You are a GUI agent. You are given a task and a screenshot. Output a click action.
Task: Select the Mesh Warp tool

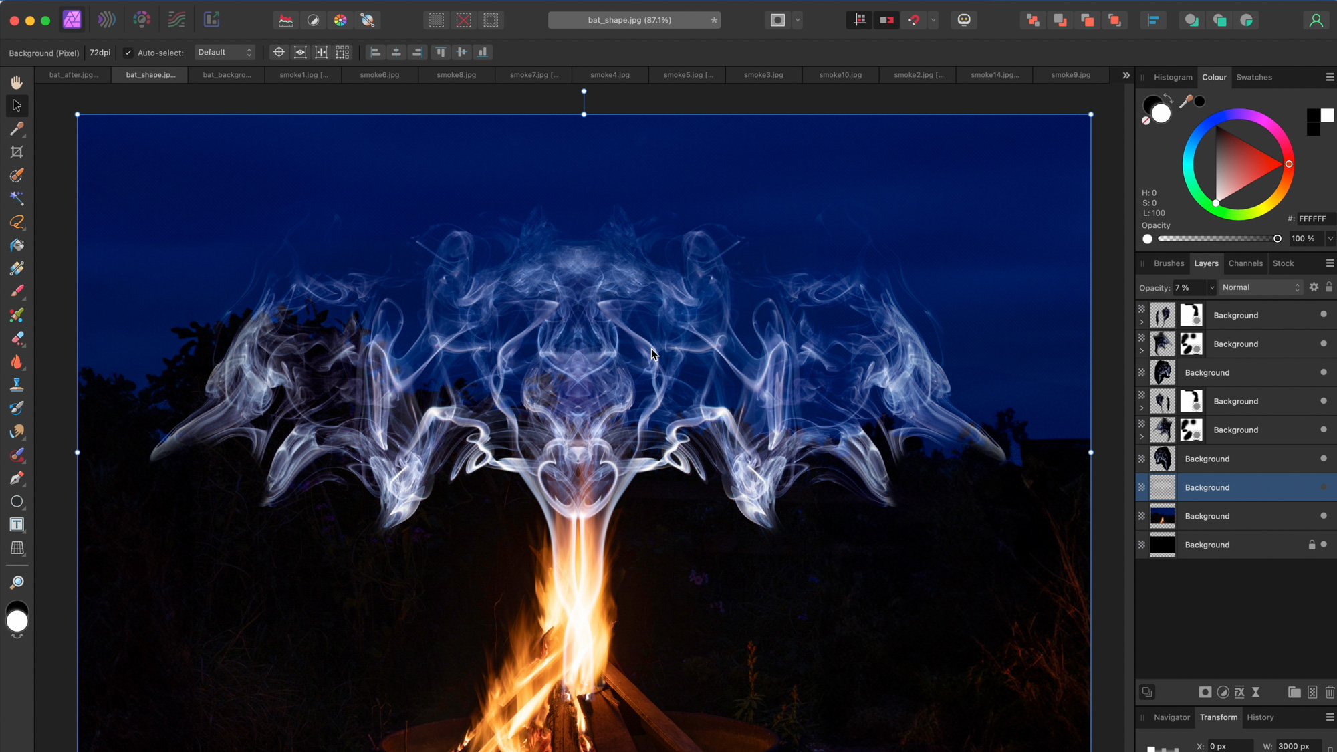pyautogui.click(x=17, y=548)
